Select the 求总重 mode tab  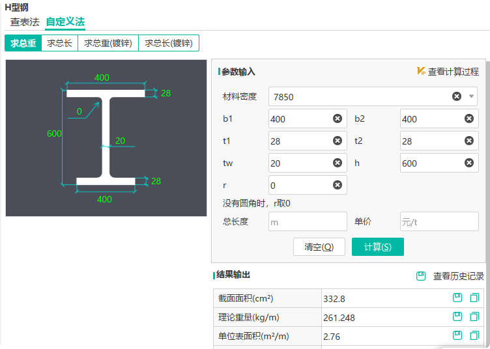click(23, 43)
